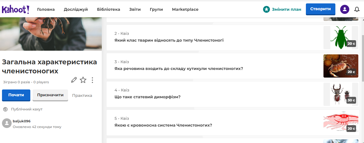This screenshot has height=143, width=364.
Task: Open the user profile avatar menu
Action: tap(345, 9)
